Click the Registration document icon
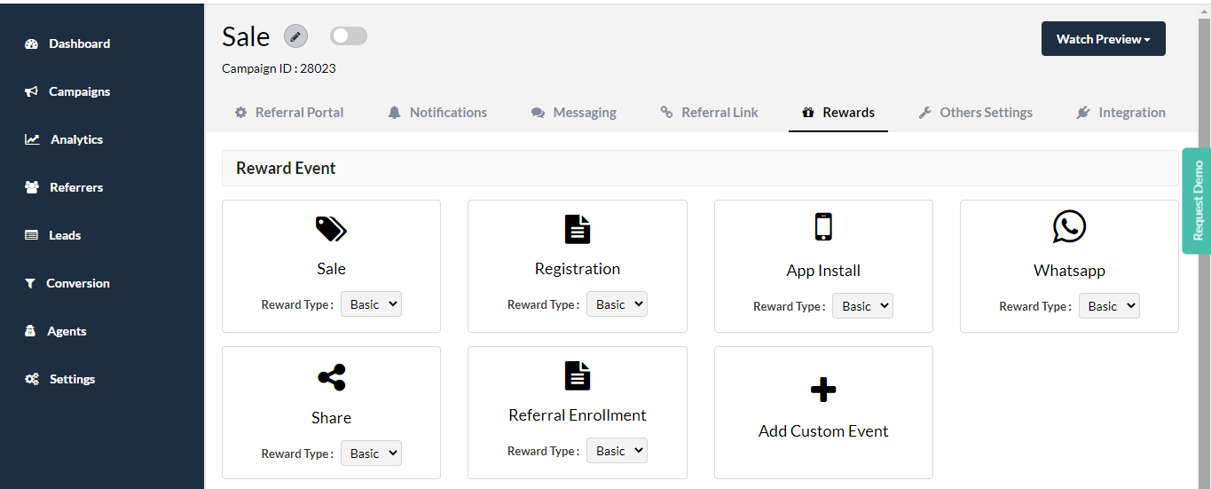This screenshot has height=489, width=1211. 578,229
